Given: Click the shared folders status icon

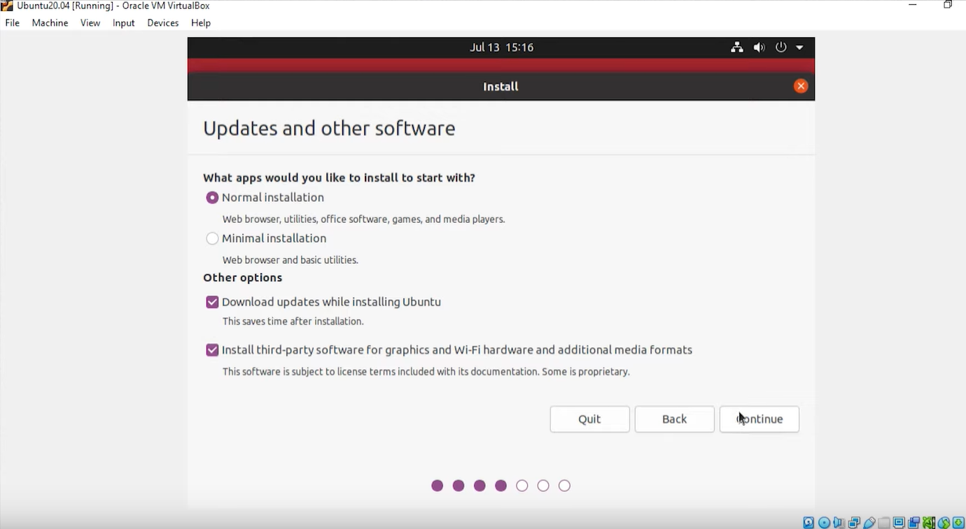Looking at the screenshot, I should pyautogui.click(x=883, y=522).
